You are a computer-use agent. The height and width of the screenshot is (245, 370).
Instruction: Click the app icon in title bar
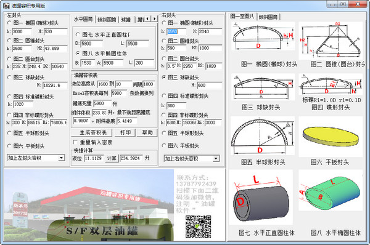(x=6, y=6)
